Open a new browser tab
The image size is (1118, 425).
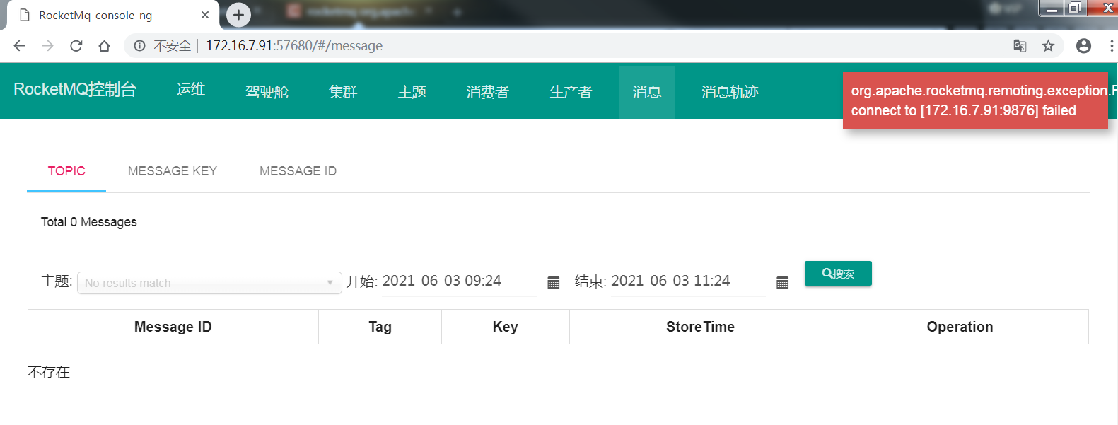[x=238, y=14]
